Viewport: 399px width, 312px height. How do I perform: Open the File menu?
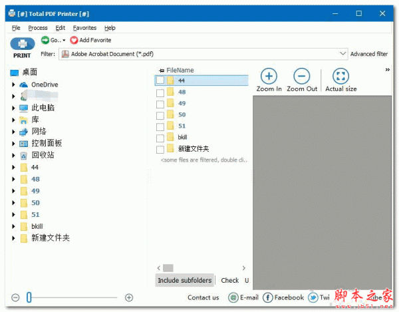pos(16,28)
